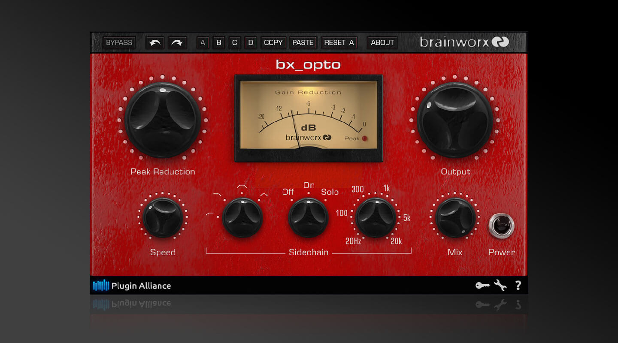Open the ABOUT panel

[382, 43]
